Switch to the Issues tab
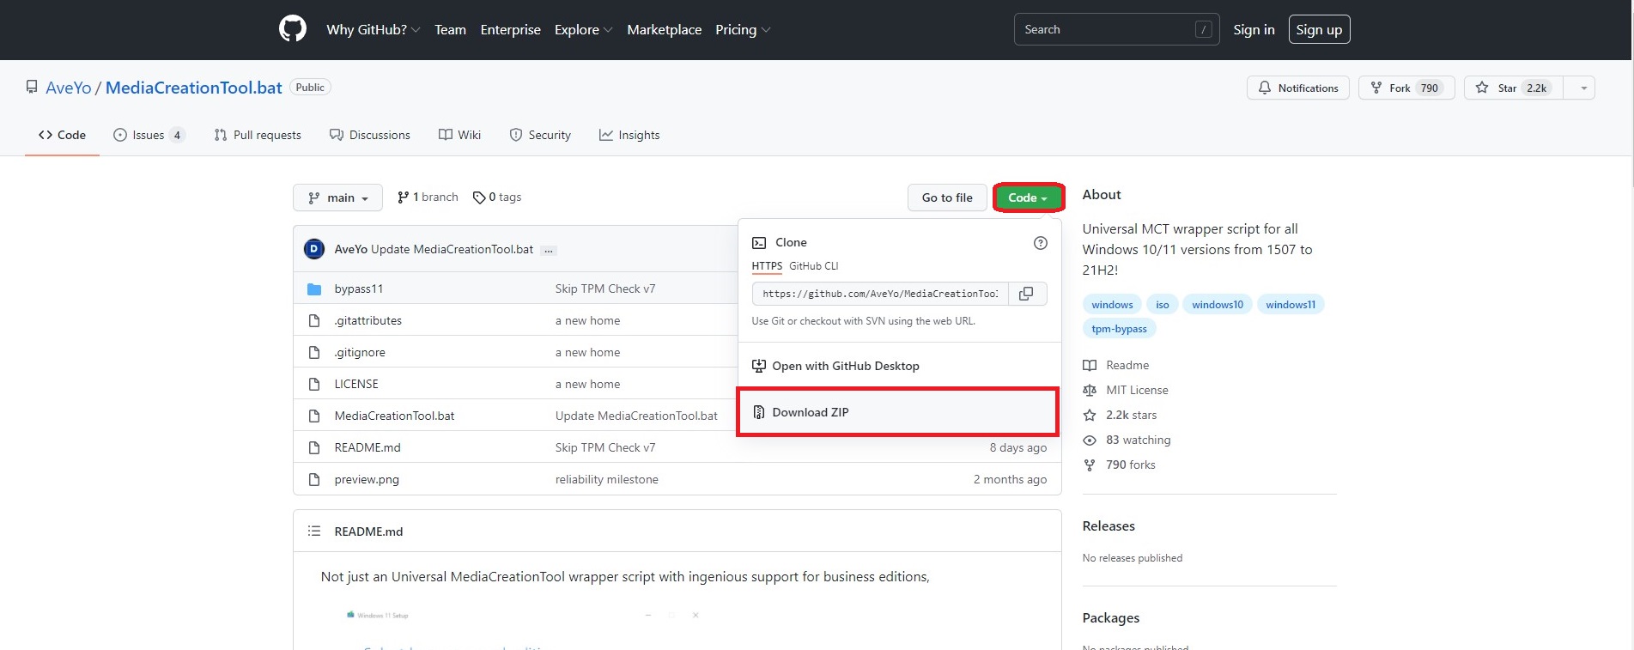 tap(149, 135)
